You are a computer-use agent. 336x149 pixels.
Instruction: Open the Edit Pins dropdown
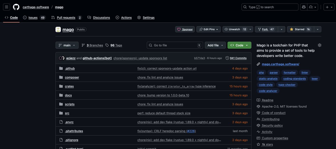point(209,29)
